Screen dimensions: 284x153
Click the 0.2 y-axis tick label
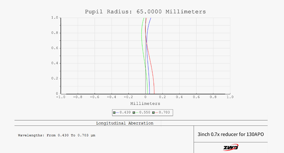[x=55, y=78]
